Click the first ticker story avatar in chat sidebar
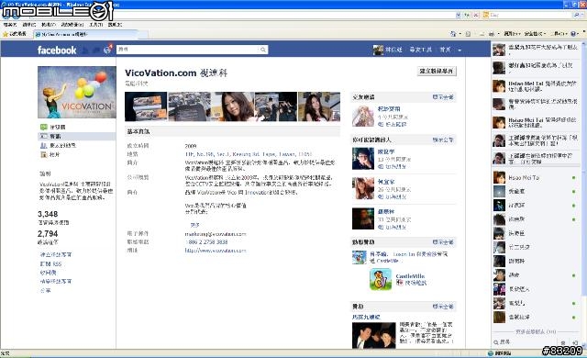The height and width of the screenshot is (358, 587). [499, 50]
